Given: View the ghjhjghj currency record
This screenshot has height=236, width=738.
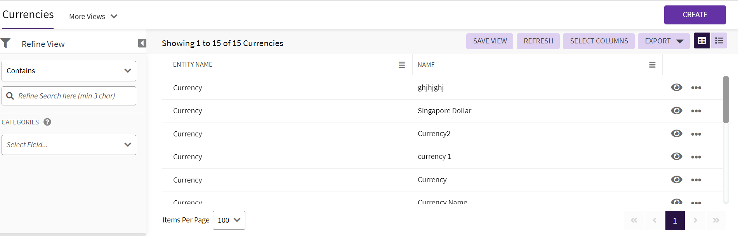Looking at the screenshot, I should point(676,88).
